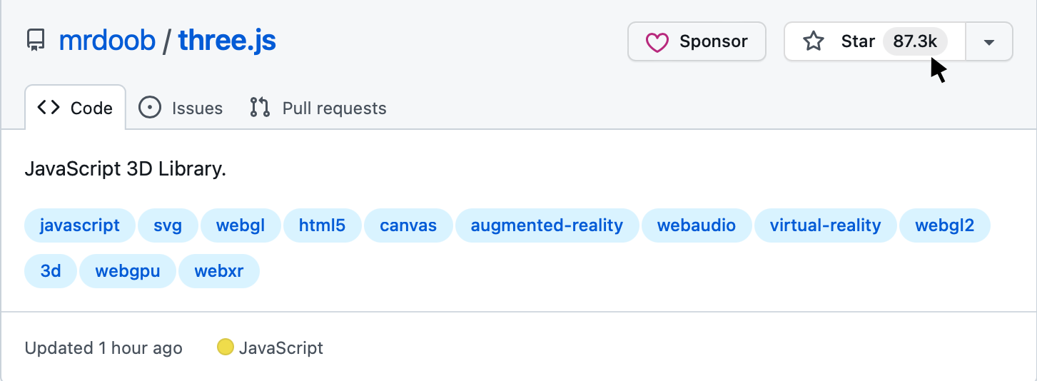
Task: Click the virtual-reality topic tag
Action: click(825, 225)
